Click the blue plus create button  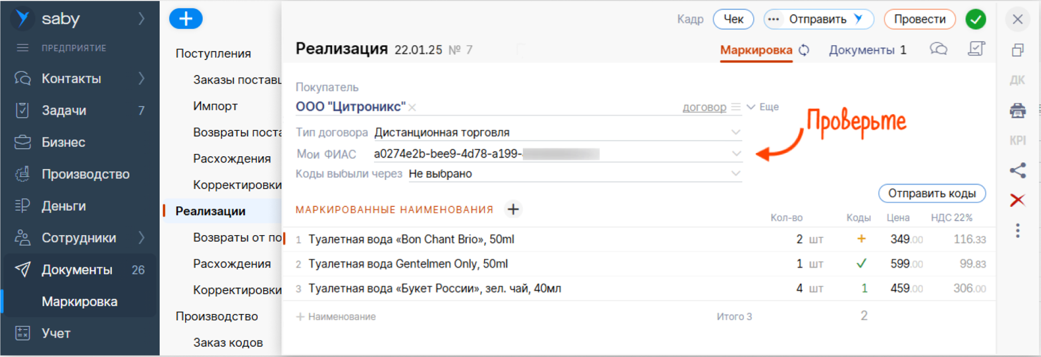186,19
